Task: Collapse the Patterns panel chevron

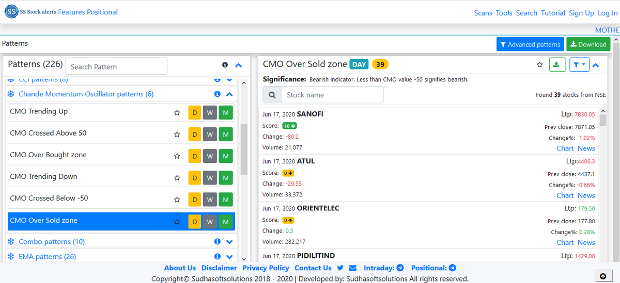Action: click(238, 65)
